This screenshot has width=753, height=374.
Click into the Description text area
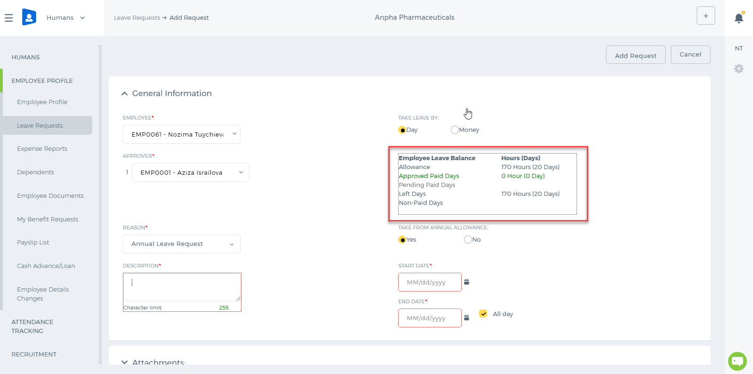[182, 287]
